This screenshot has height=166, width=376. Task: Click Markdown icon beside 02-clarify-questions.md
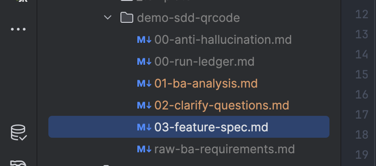(144, 105)
